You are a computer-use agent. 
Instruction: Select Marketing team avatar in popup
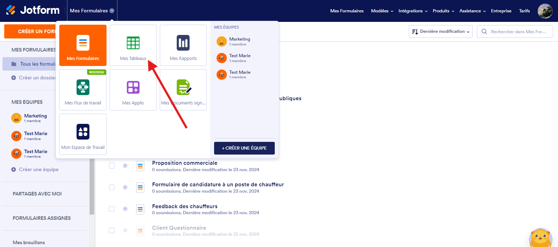(222, 42)
